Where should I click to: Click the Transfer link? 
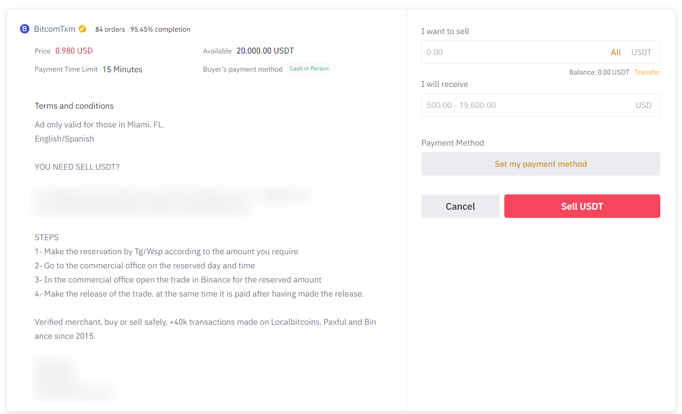pyautogui.click(x=647, y=72)
